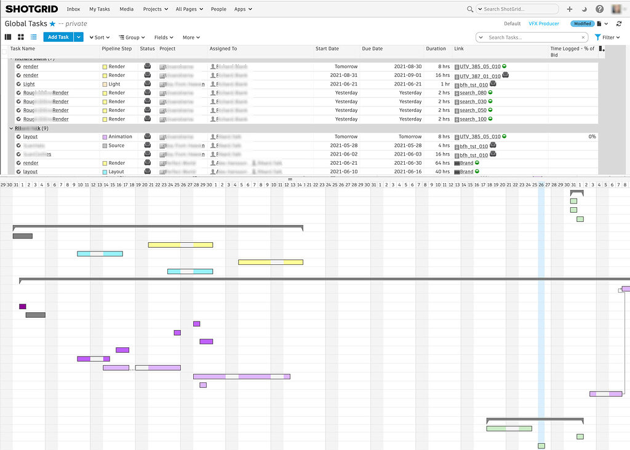Select the checkbox in the table header
Viewport: 630px width, 450px height.
coord(4,52)
